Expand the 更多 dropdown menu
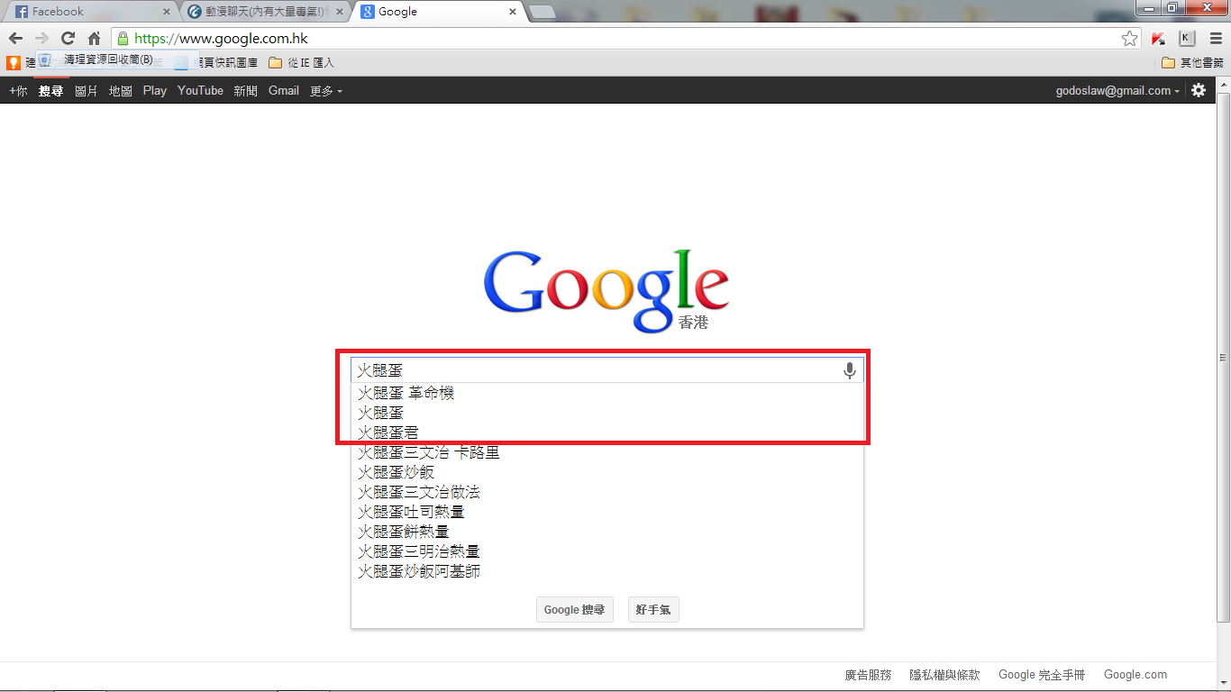Viewport: 1231px width, 692px height. [326, 90]
